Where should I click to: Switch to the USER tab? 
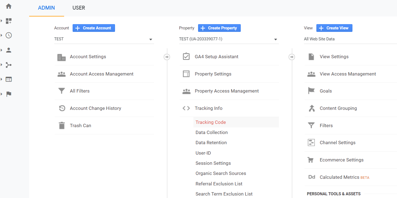[x=79, y=8]
